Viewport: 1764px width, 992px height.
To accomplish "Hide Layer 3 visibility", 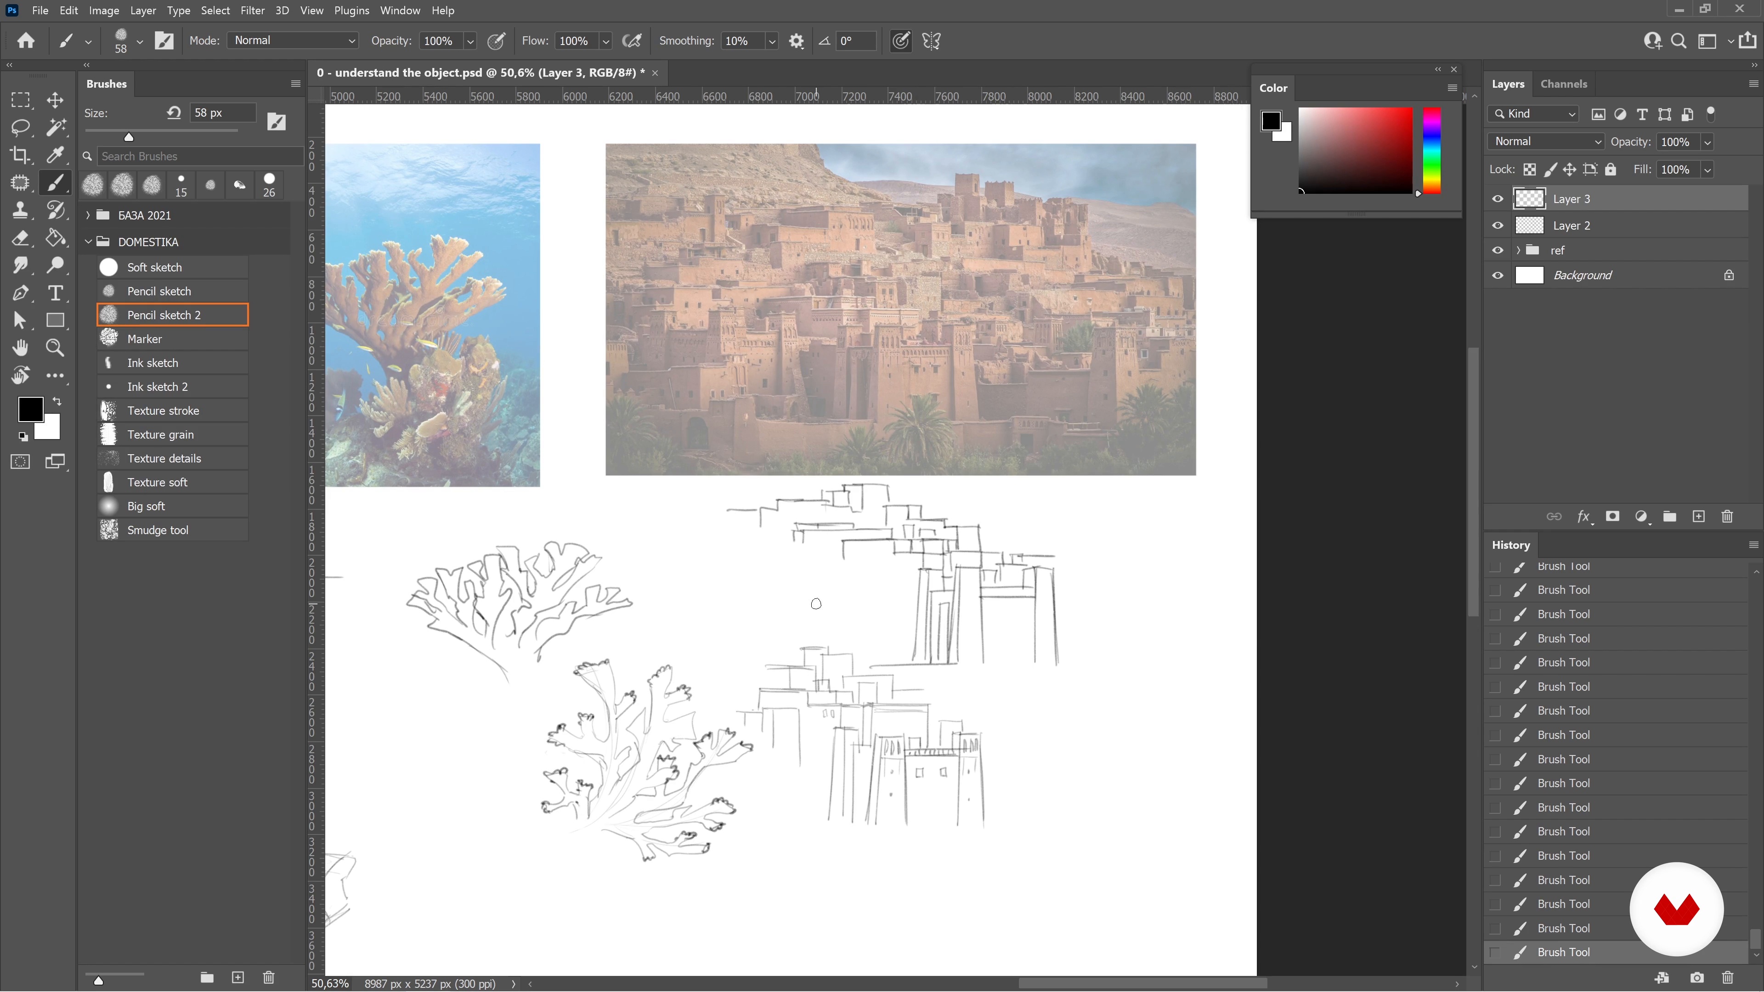I will [x=1498, y=199].
